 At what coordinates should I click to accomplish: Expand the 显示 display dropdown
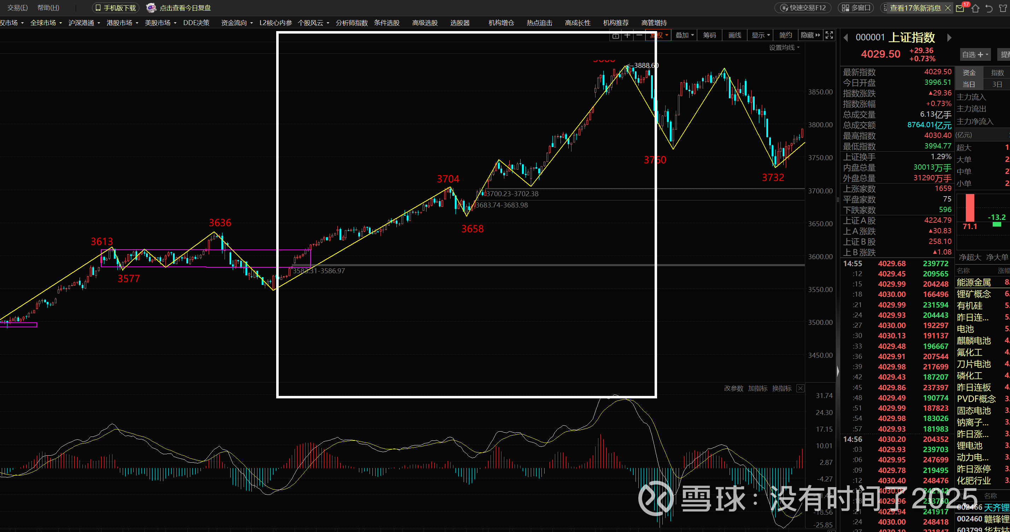click(761, 35)
